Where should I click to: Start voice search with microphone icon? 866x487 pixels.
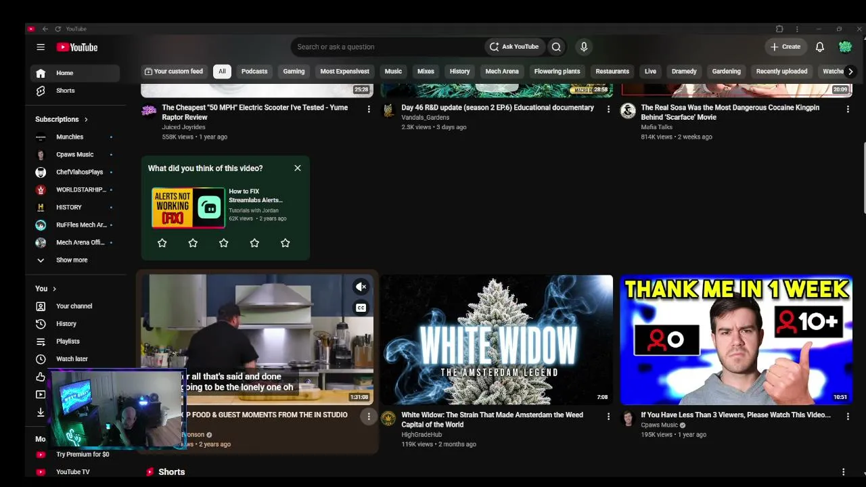pos(584,47)
